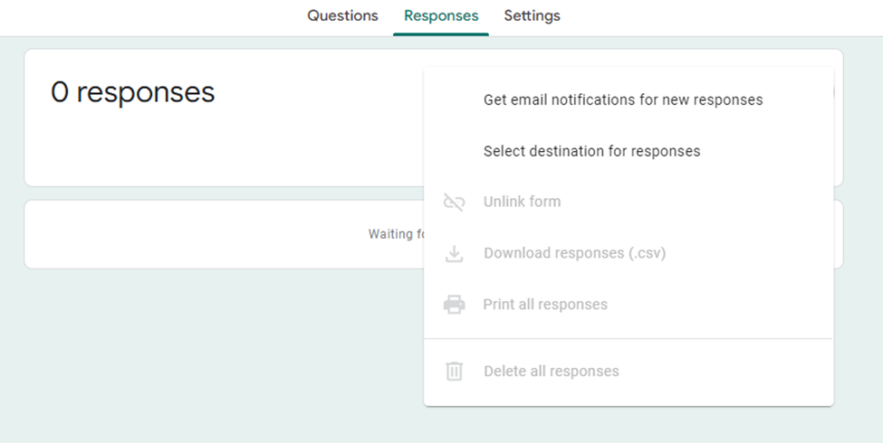Switch to the Questions tab

[342, 16]
